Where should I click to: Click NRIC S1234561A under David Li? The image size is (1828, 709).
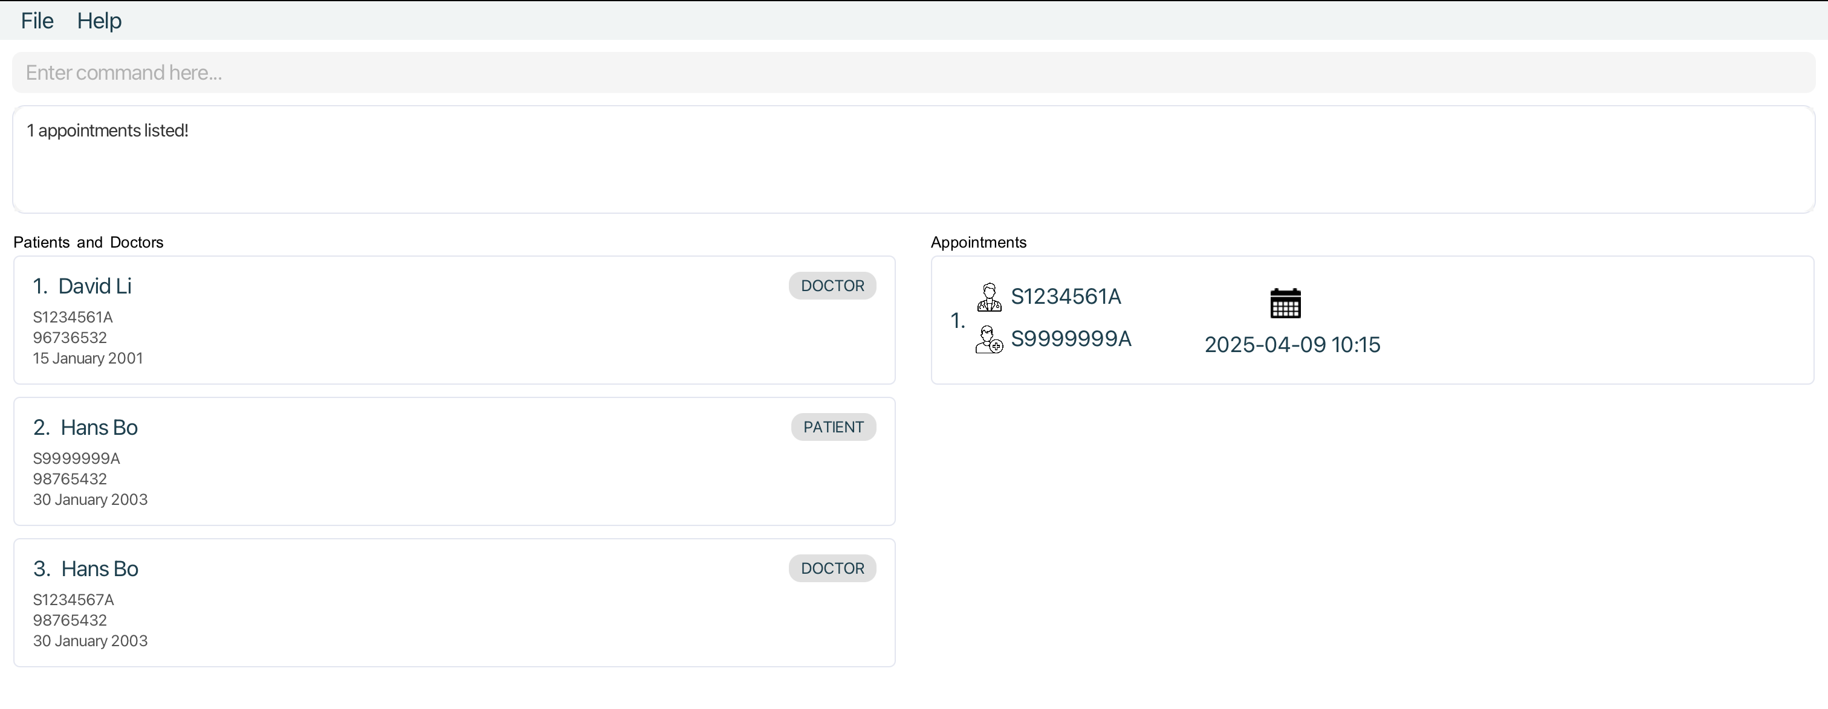click(x=73, y=317)
